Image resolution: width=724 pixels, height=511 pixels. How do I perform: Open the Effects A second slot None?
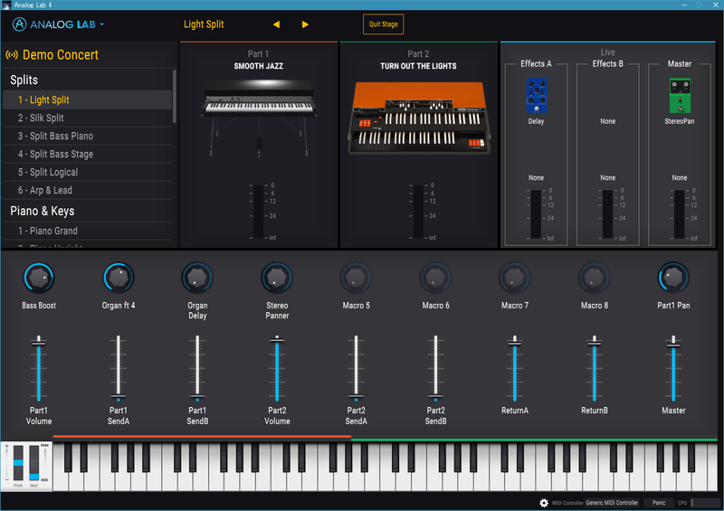point(536,177)
